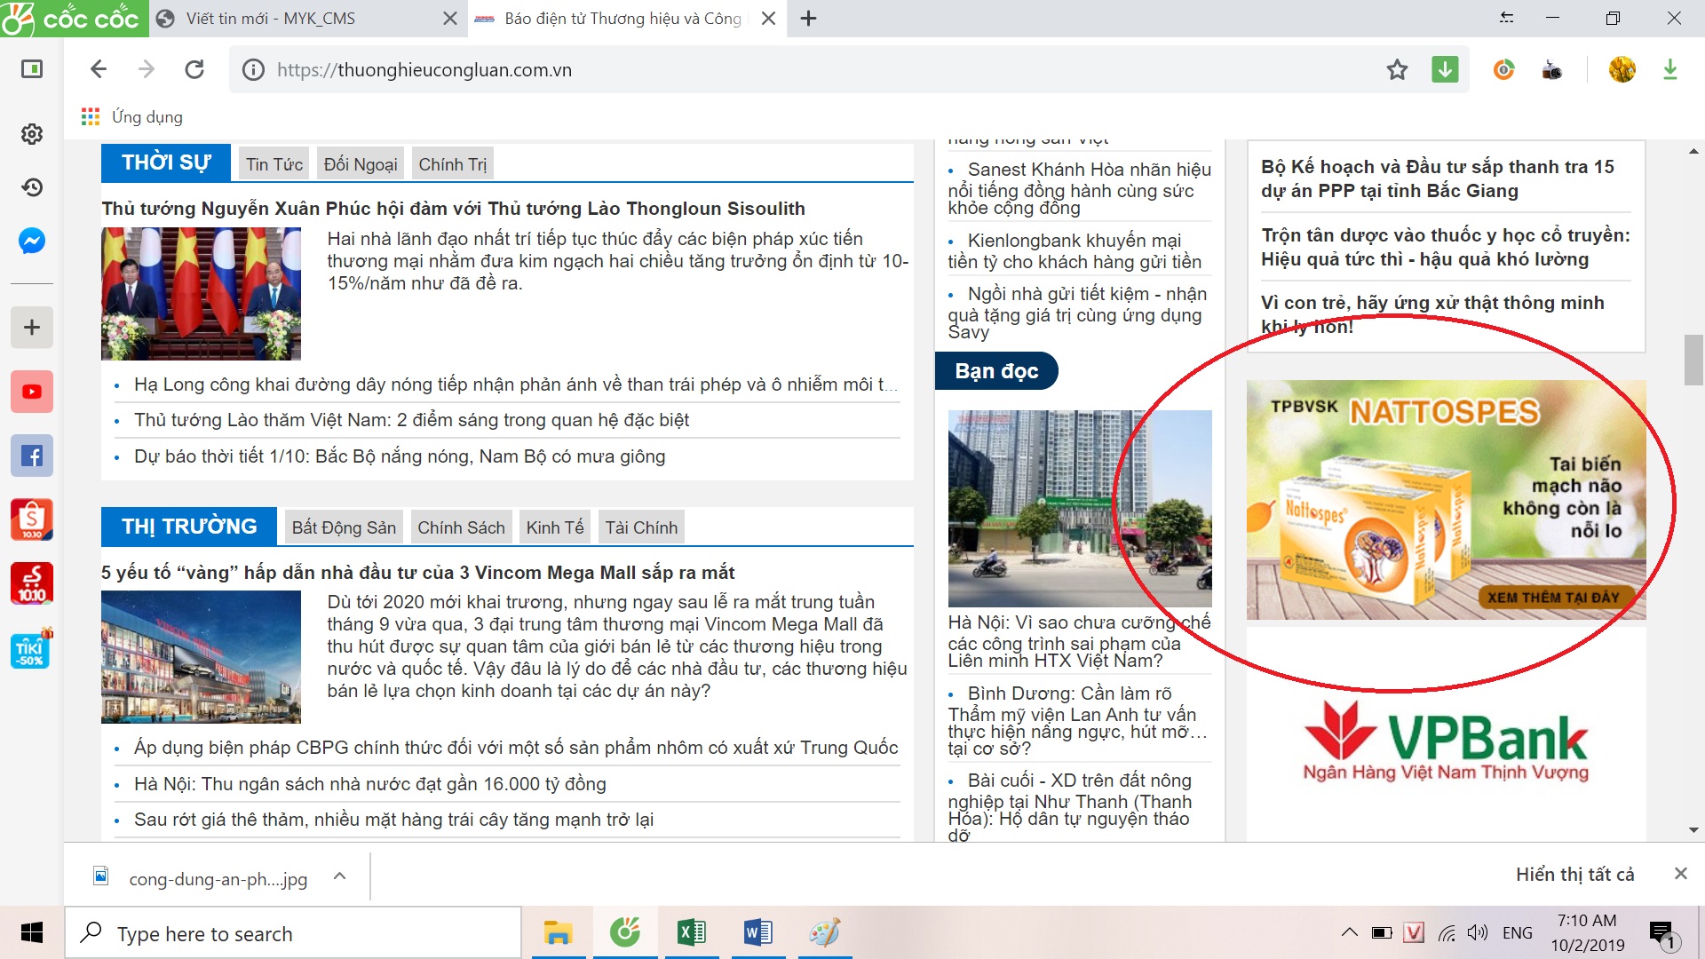Bookmark this page with star icon
This screenshot has height=959, width=1705.
point(1397,70)
